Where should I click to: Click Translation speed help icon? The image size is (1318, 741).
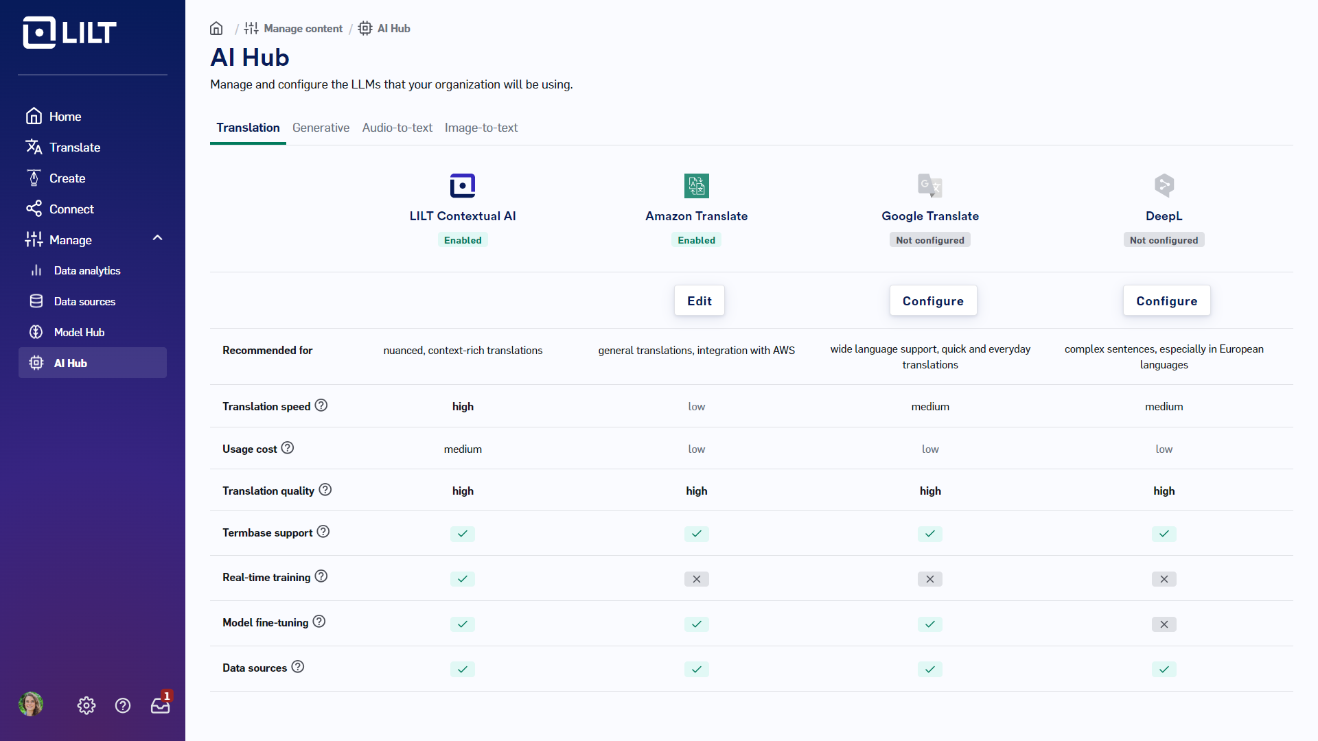(x=321, y=405)
